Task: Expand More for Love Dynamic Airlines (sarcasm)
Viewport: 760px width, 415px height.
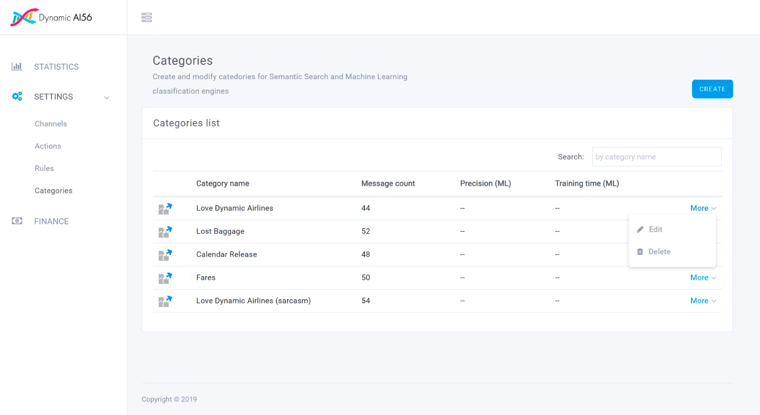Action: pos(703,301)
